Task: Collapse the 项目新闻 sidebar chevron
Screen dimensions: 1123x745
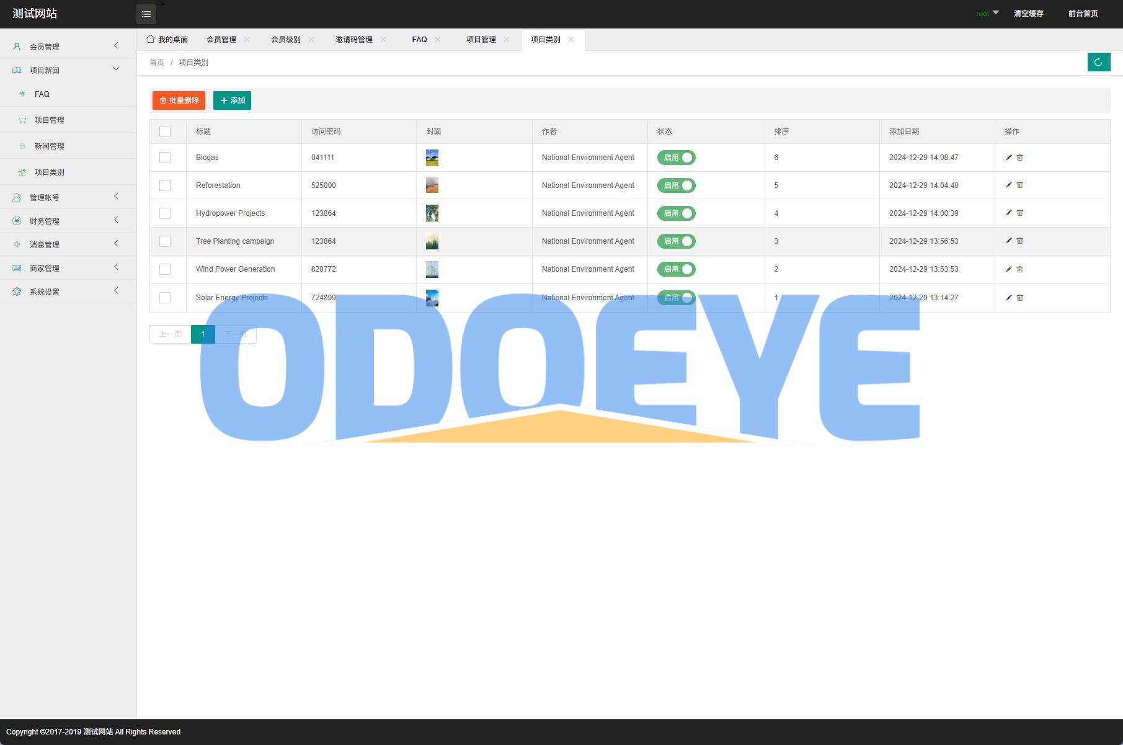Action: click(116, 69)
